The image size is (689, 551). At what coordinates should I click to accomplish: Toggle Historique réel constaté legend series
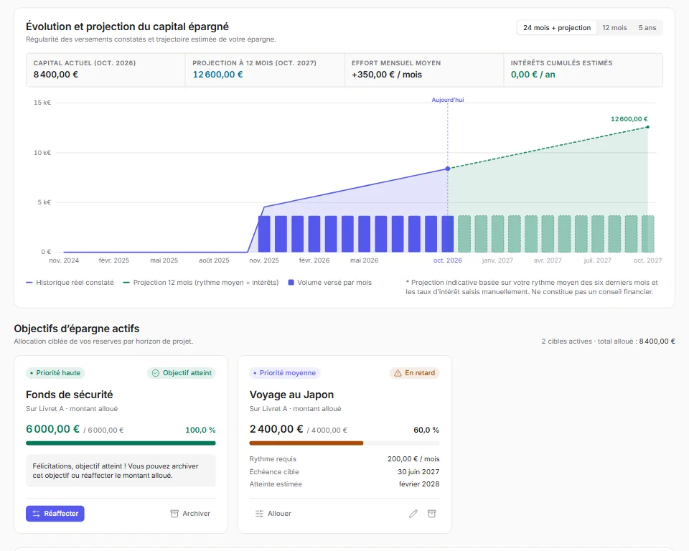pyautogui.click(x=70, y=283)
